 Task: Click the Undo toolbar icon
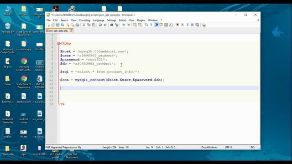point(100,25)
